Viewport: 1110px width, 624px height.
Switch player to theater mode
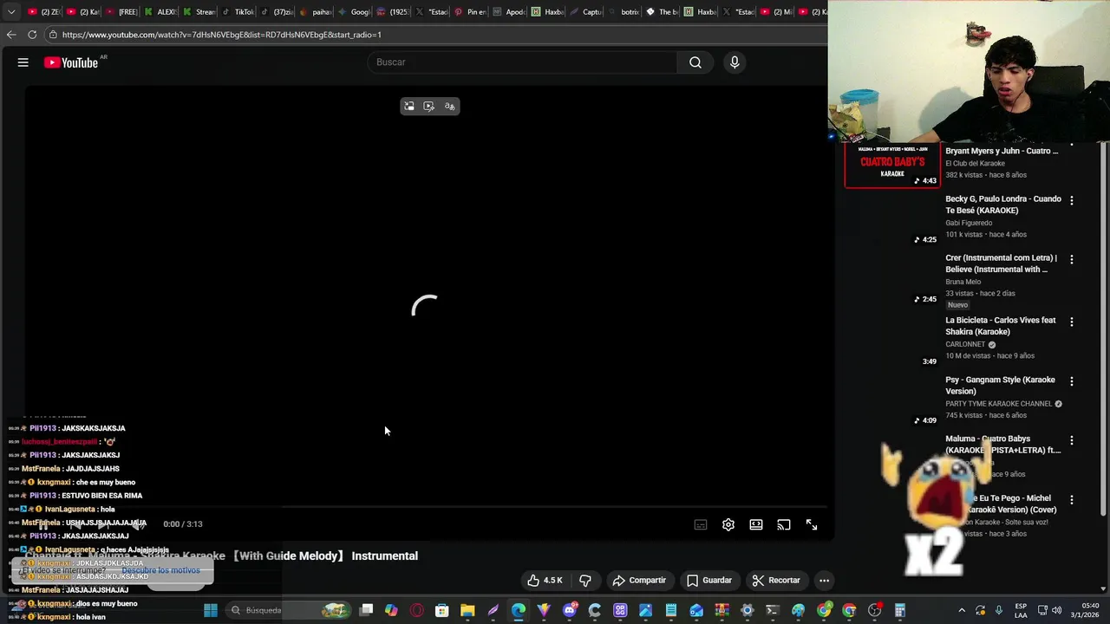(x=756, y=524)
